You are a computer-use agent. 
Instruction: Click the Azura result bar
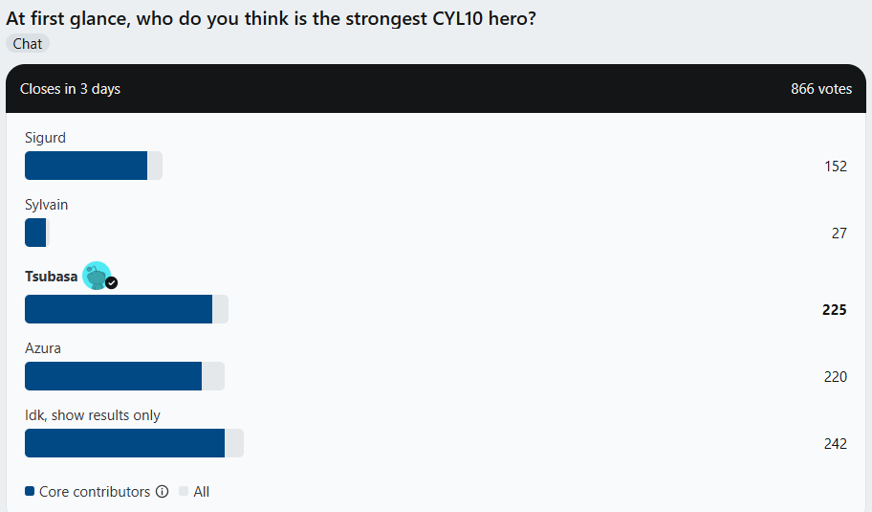click(x=124, y=376)
